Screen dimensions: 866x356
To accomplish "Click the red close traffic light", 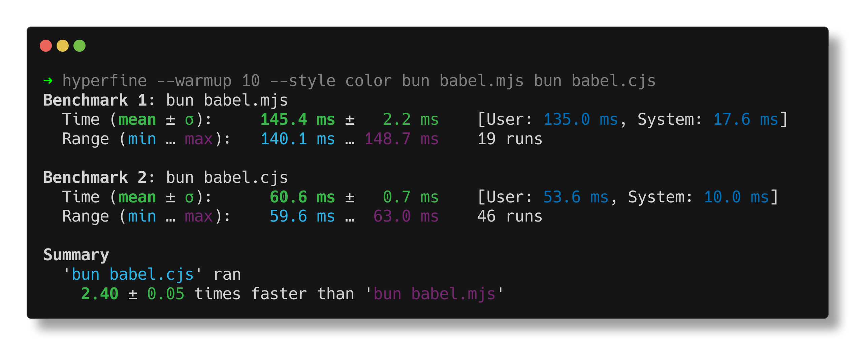I will [x=46, y=45].
